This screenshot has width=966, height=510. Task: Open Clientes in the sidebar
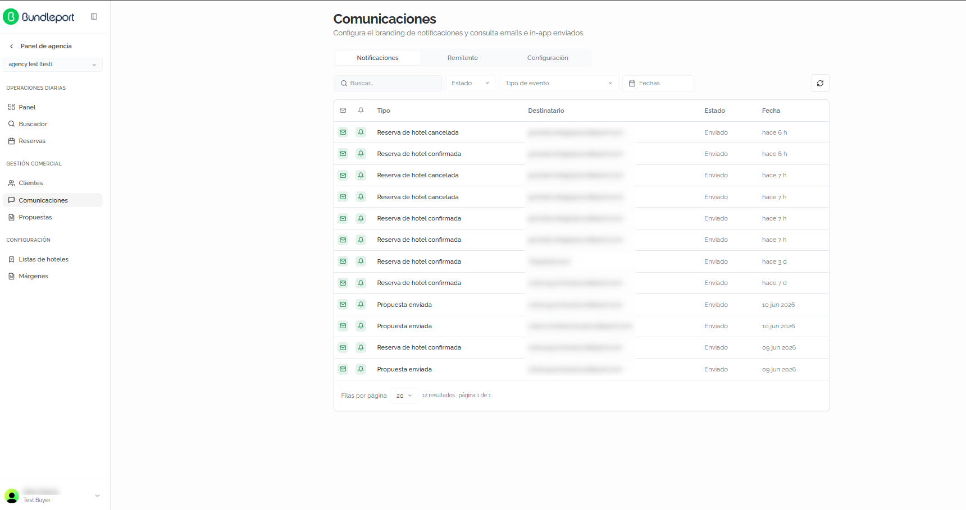[53, 183]
